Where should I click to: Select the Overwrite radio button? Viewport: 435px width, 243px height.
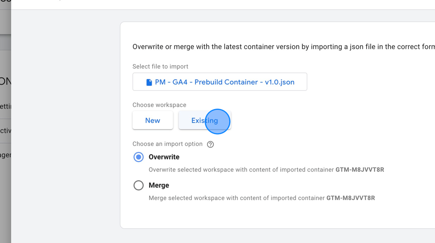coord(138,157)
